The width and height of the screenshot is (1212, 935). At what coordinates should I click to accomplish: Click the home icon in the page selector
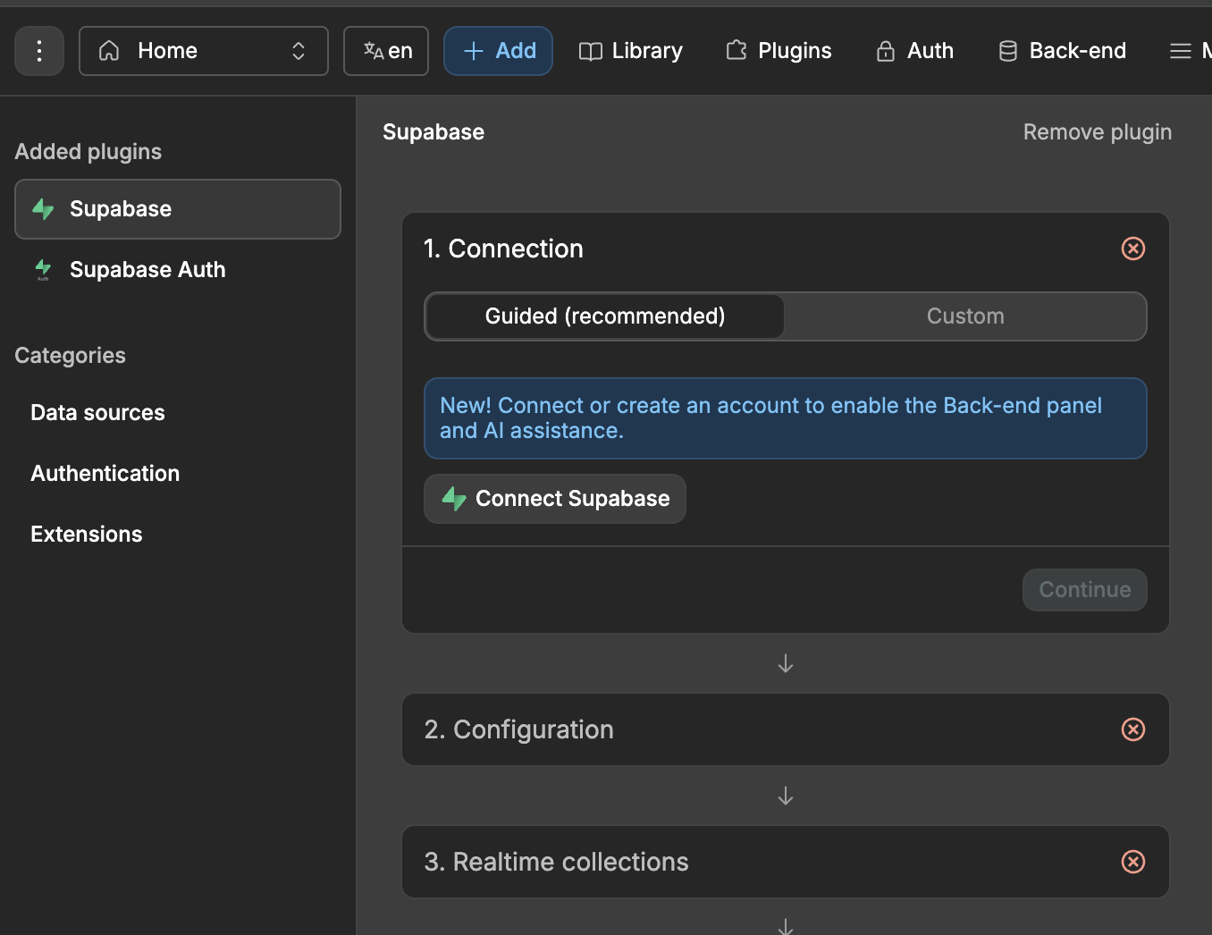tap(109, 51)
